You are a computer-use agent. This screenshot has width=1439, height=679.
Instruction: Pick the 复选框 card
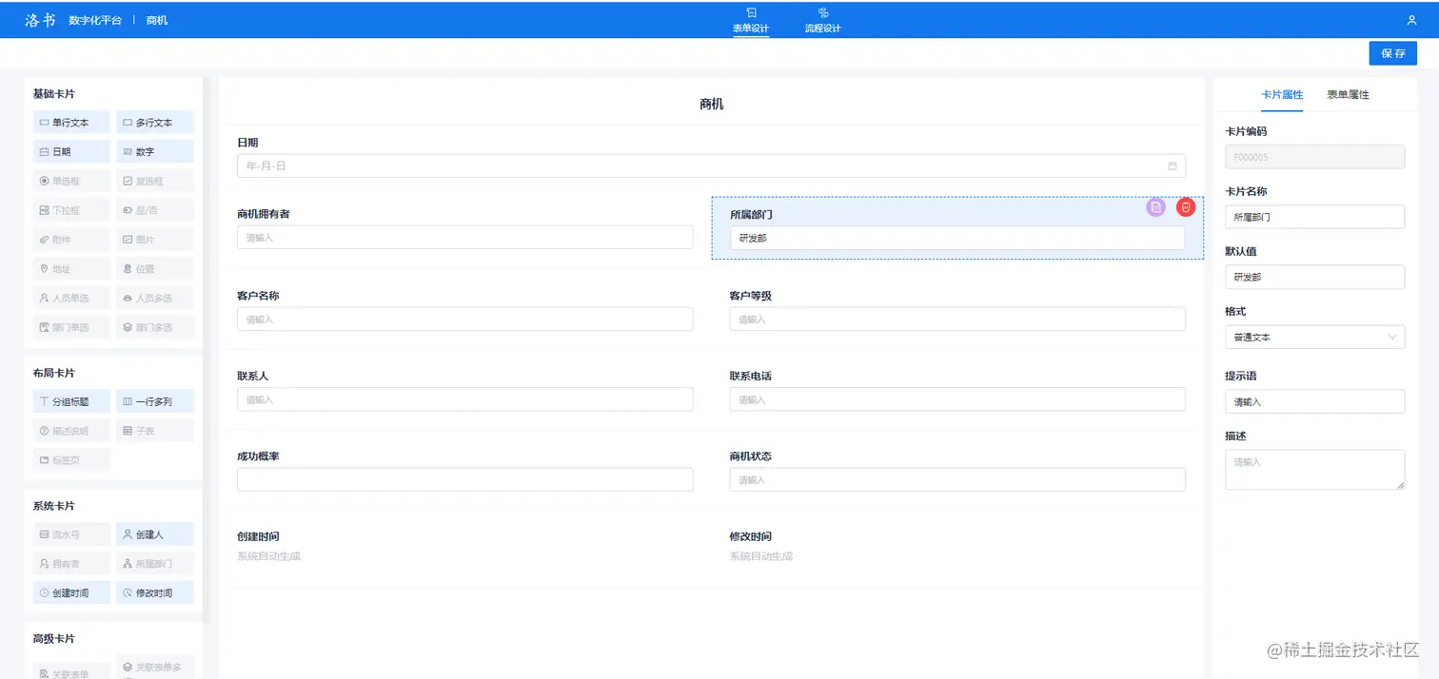tap(155, 181)
